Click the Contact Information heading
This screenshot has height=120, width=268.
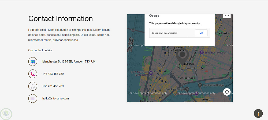pos(61,19)
